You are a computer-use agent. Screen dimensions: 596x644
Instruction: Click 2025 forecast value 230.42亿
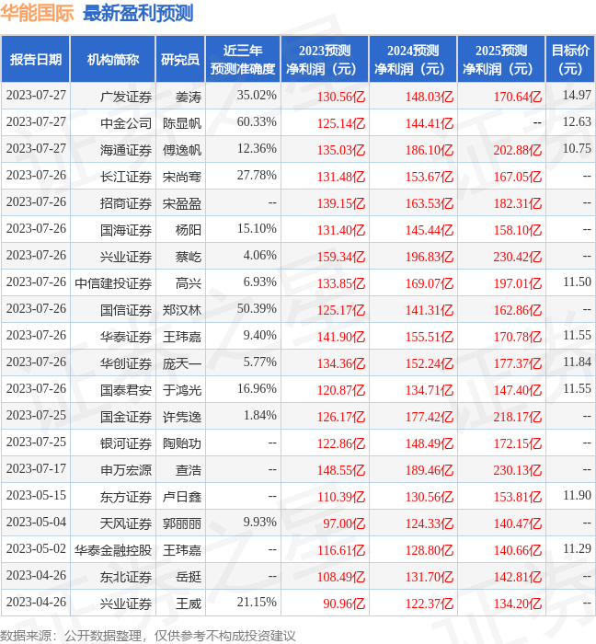point(518,257)
